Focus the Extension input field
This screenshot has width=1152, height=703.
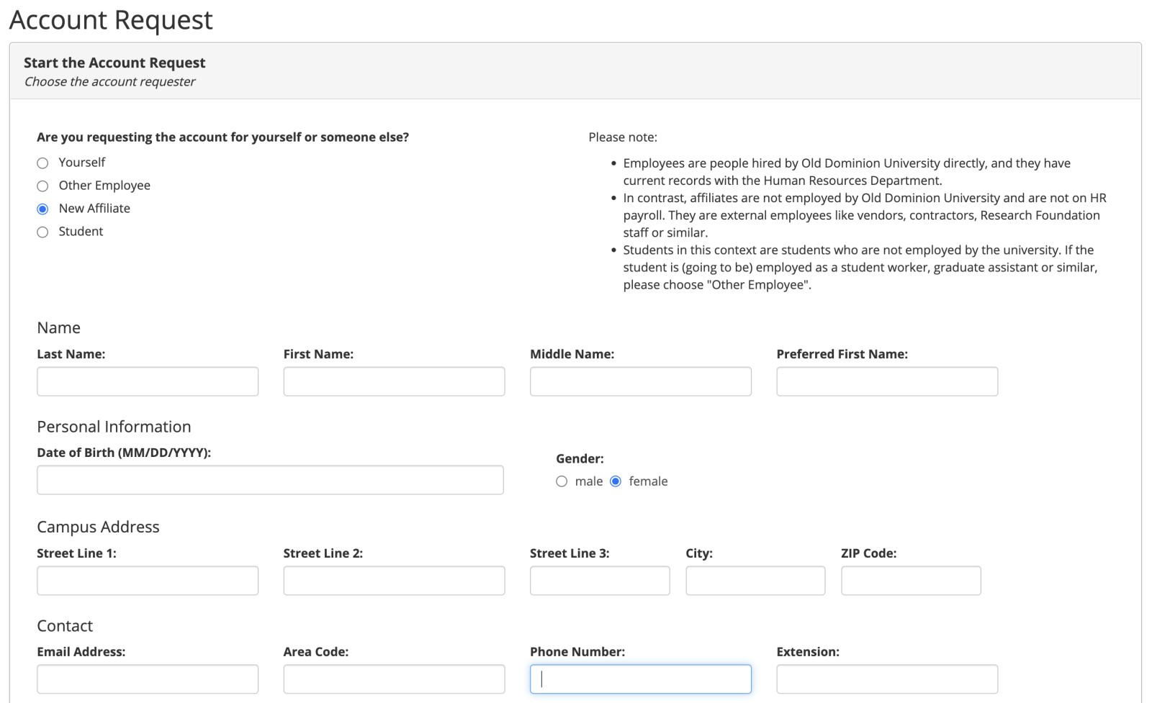tap(887, 679)
